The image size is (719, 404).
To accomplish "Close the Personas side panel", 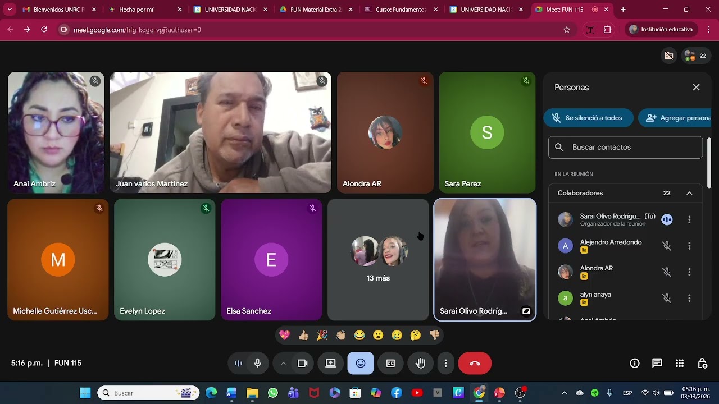I will 696,87.
